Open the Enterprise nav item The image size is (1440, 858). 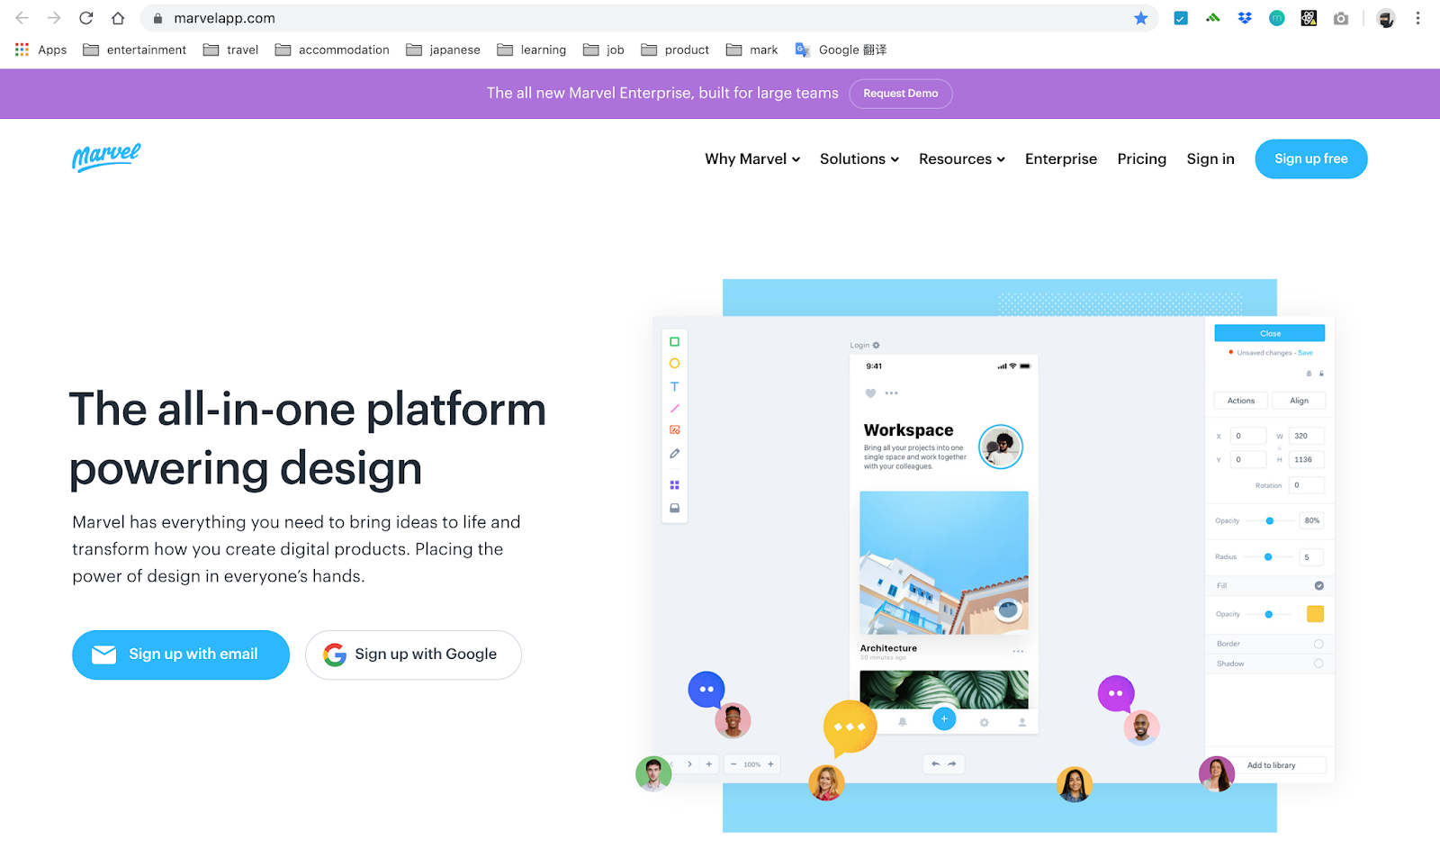click(1061, 158)
